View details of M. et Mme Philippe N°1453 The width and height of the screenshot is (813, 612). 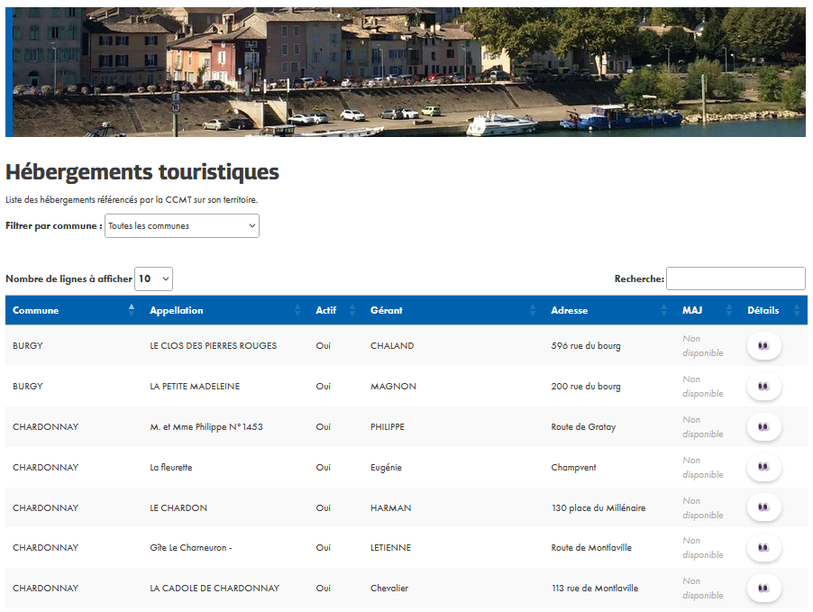click(763, 427)
